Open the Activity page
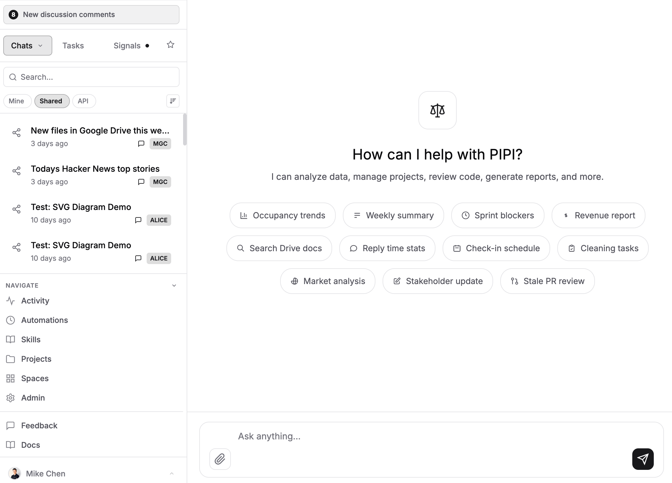672x483 pixels. (91, 301)
